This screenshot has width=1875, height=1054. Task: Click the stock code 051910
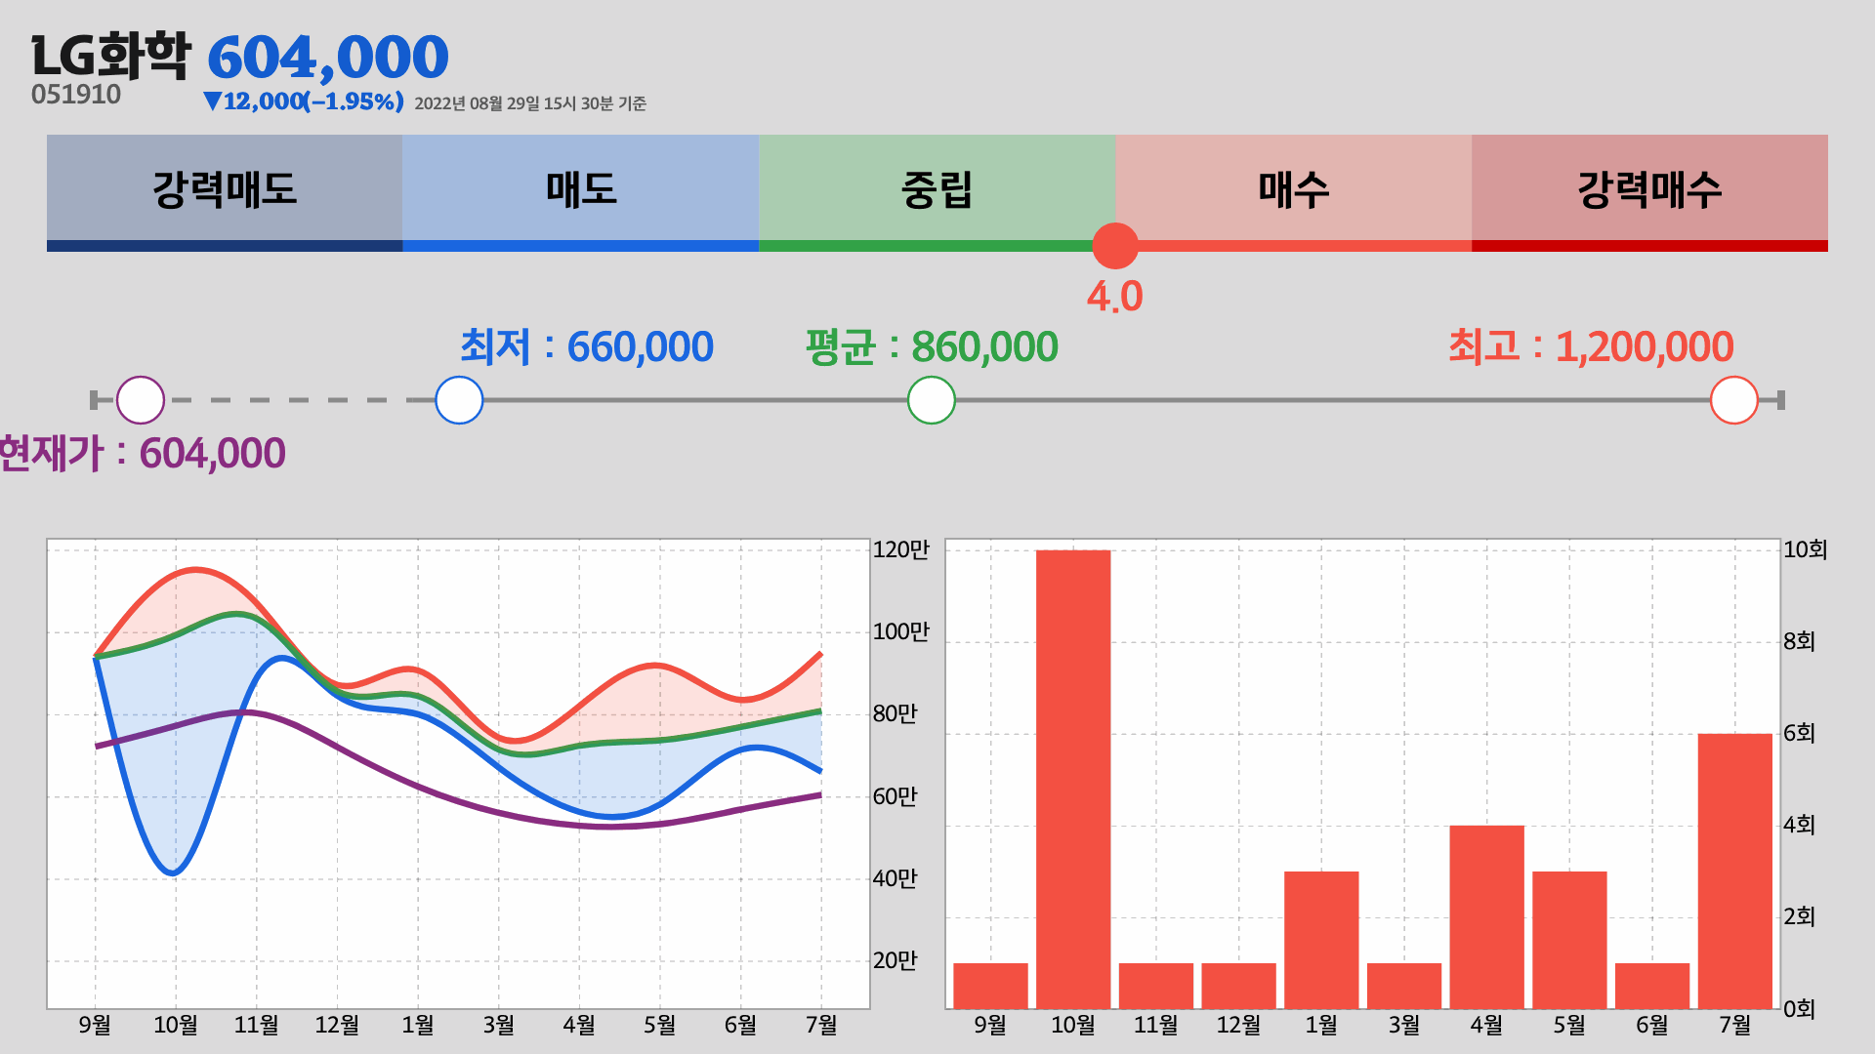coord(76,95)
